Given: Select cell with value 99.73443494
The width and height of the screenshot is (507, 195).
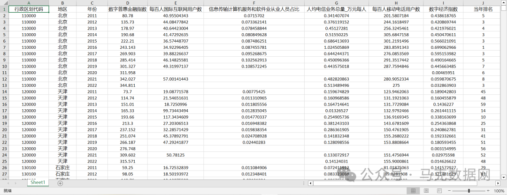Looking at the screenshot, I should [176, 111].
